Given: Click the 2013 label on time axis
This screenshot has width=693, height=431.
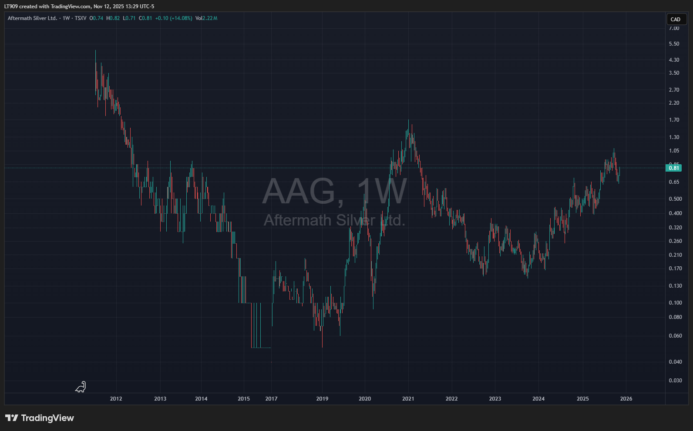Looking at the screenshot, I should [x=160, y=399].
